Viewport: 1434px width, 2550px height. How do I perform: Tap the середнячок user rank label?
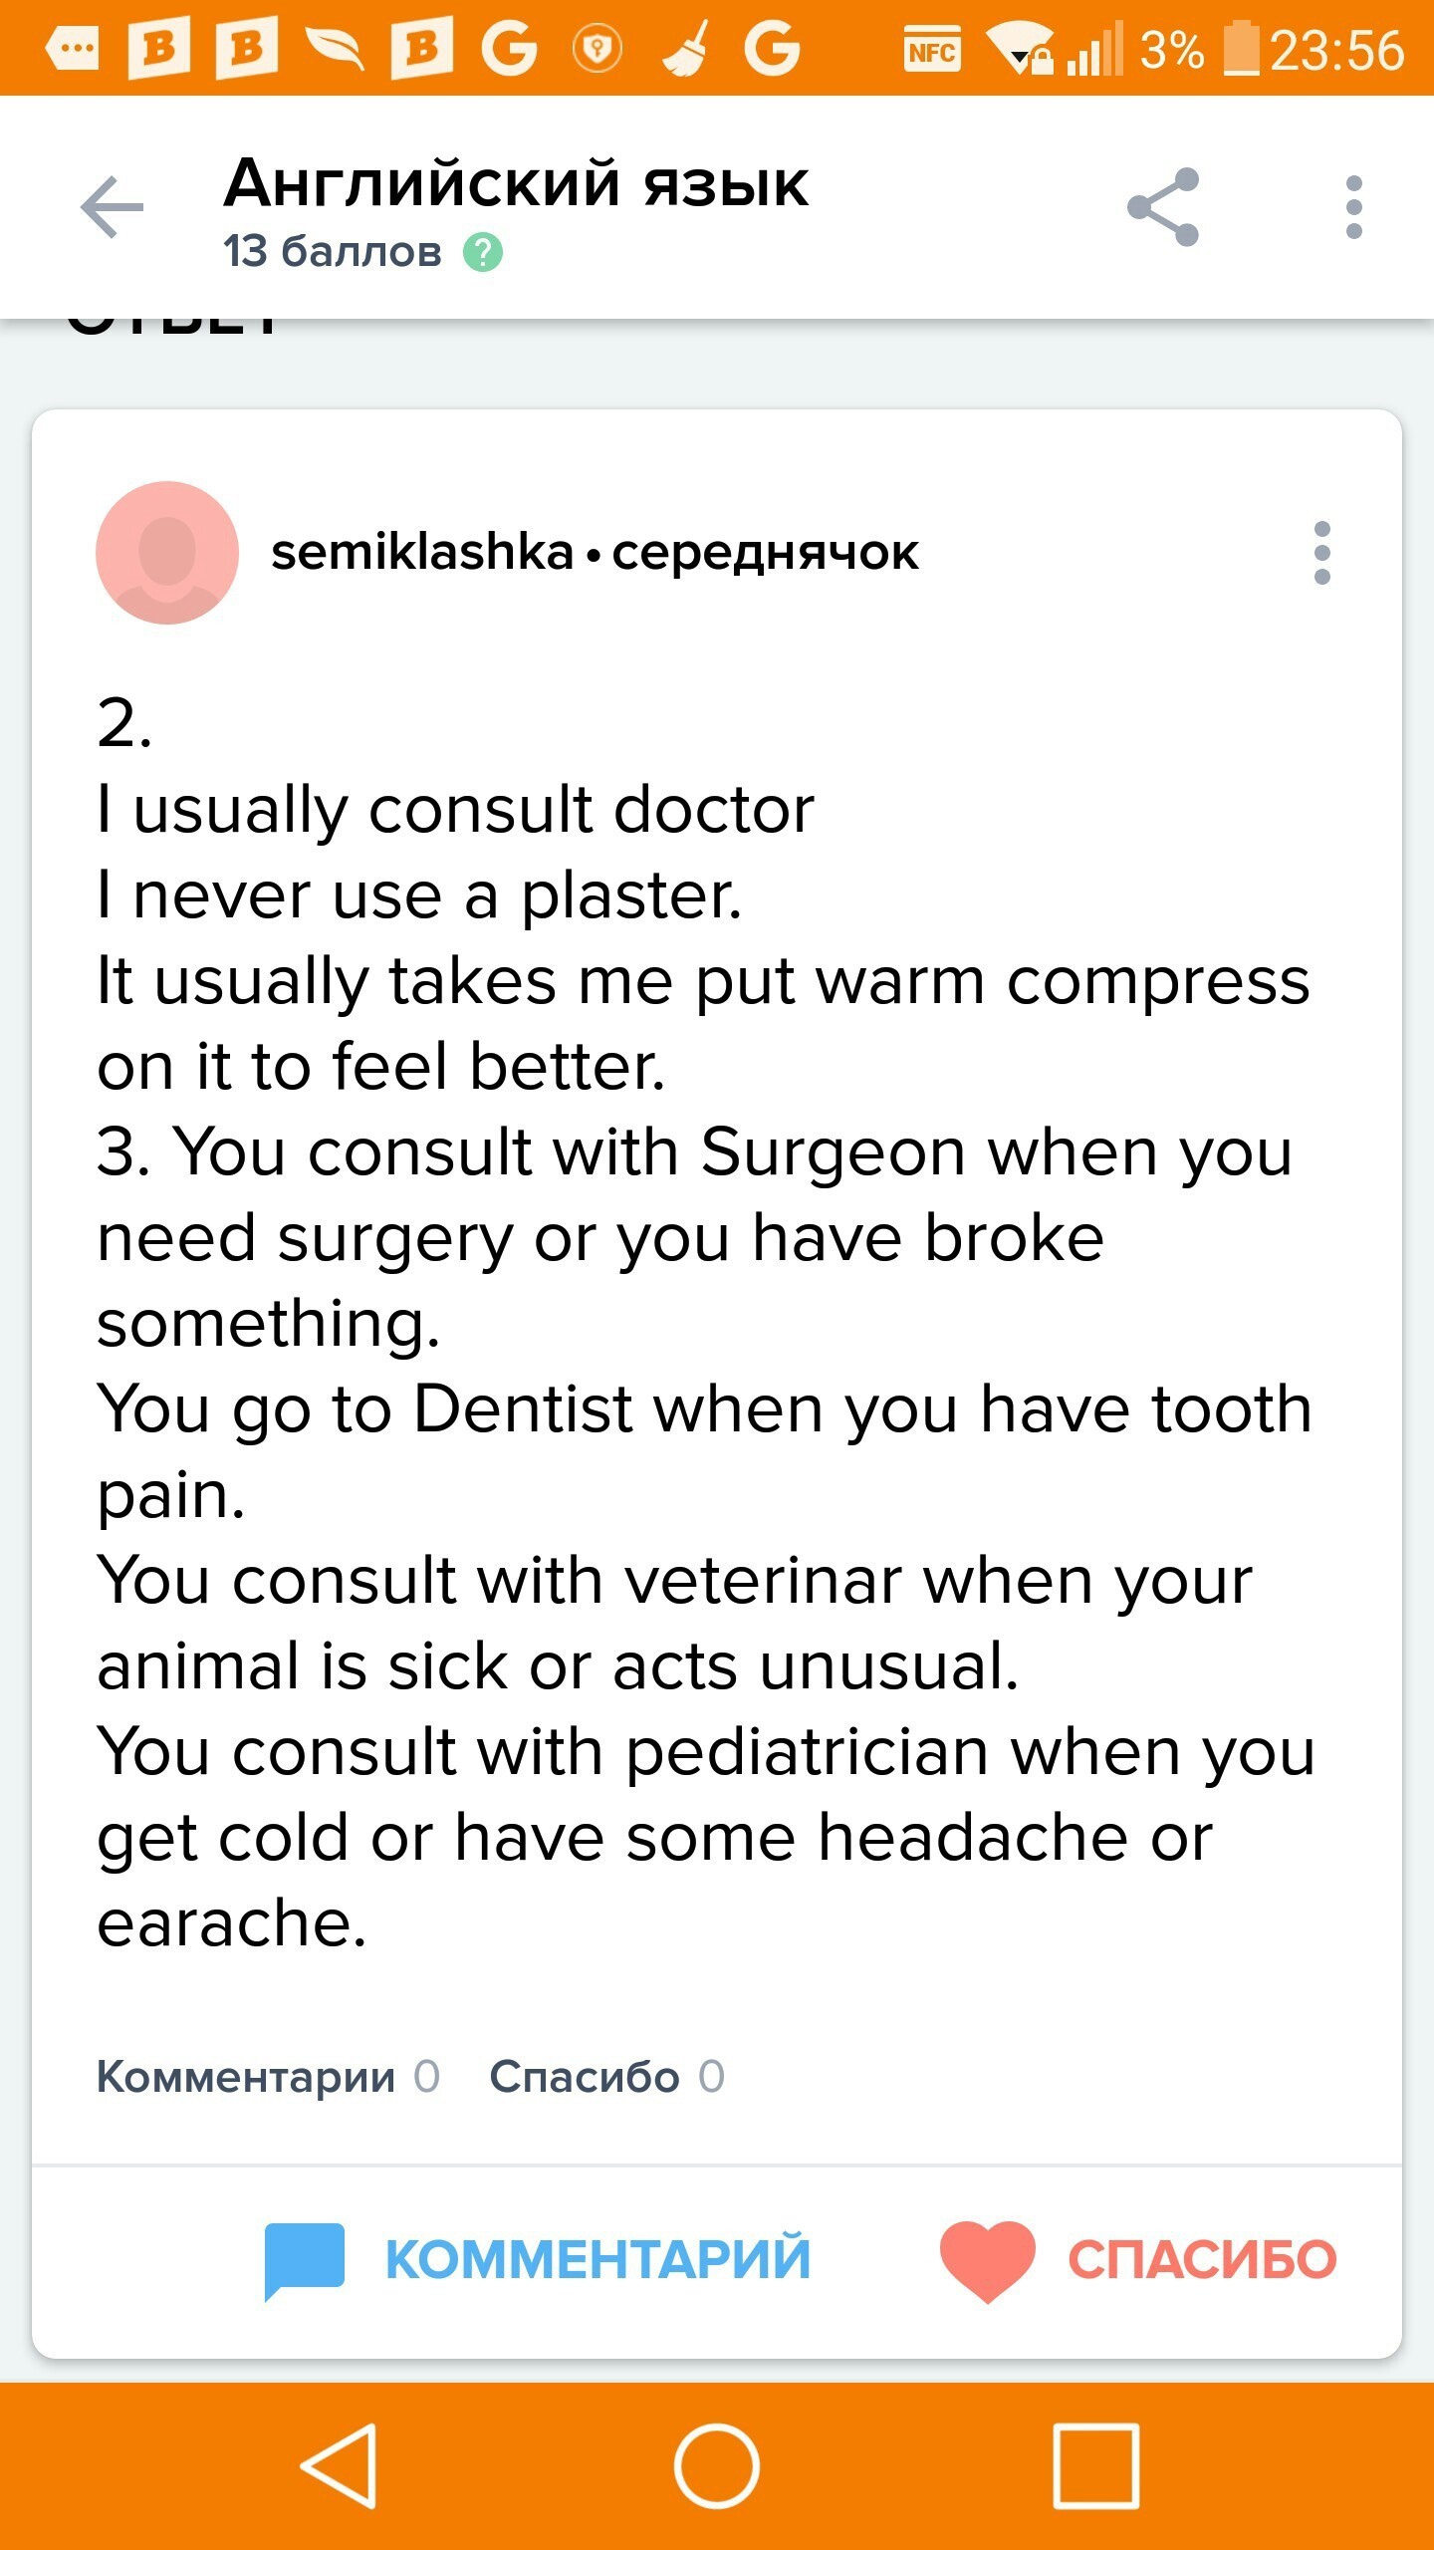(x=765, y=553)
